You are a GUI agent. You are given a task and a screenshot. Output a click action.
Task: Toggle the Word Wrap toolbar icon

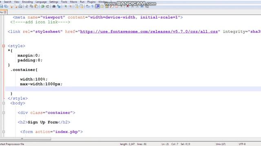[x=88, y=6]
